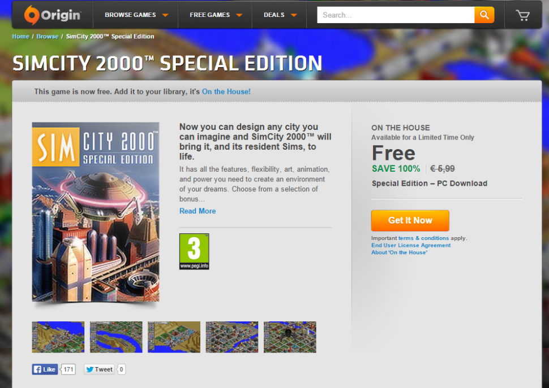Expand the Free Games dropdown arrow
Viewport: 549px width, 388px height.
[239, 15]
